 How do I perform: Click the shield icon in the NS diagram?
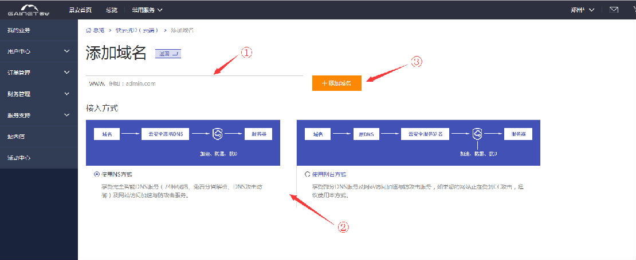point(217,134)
